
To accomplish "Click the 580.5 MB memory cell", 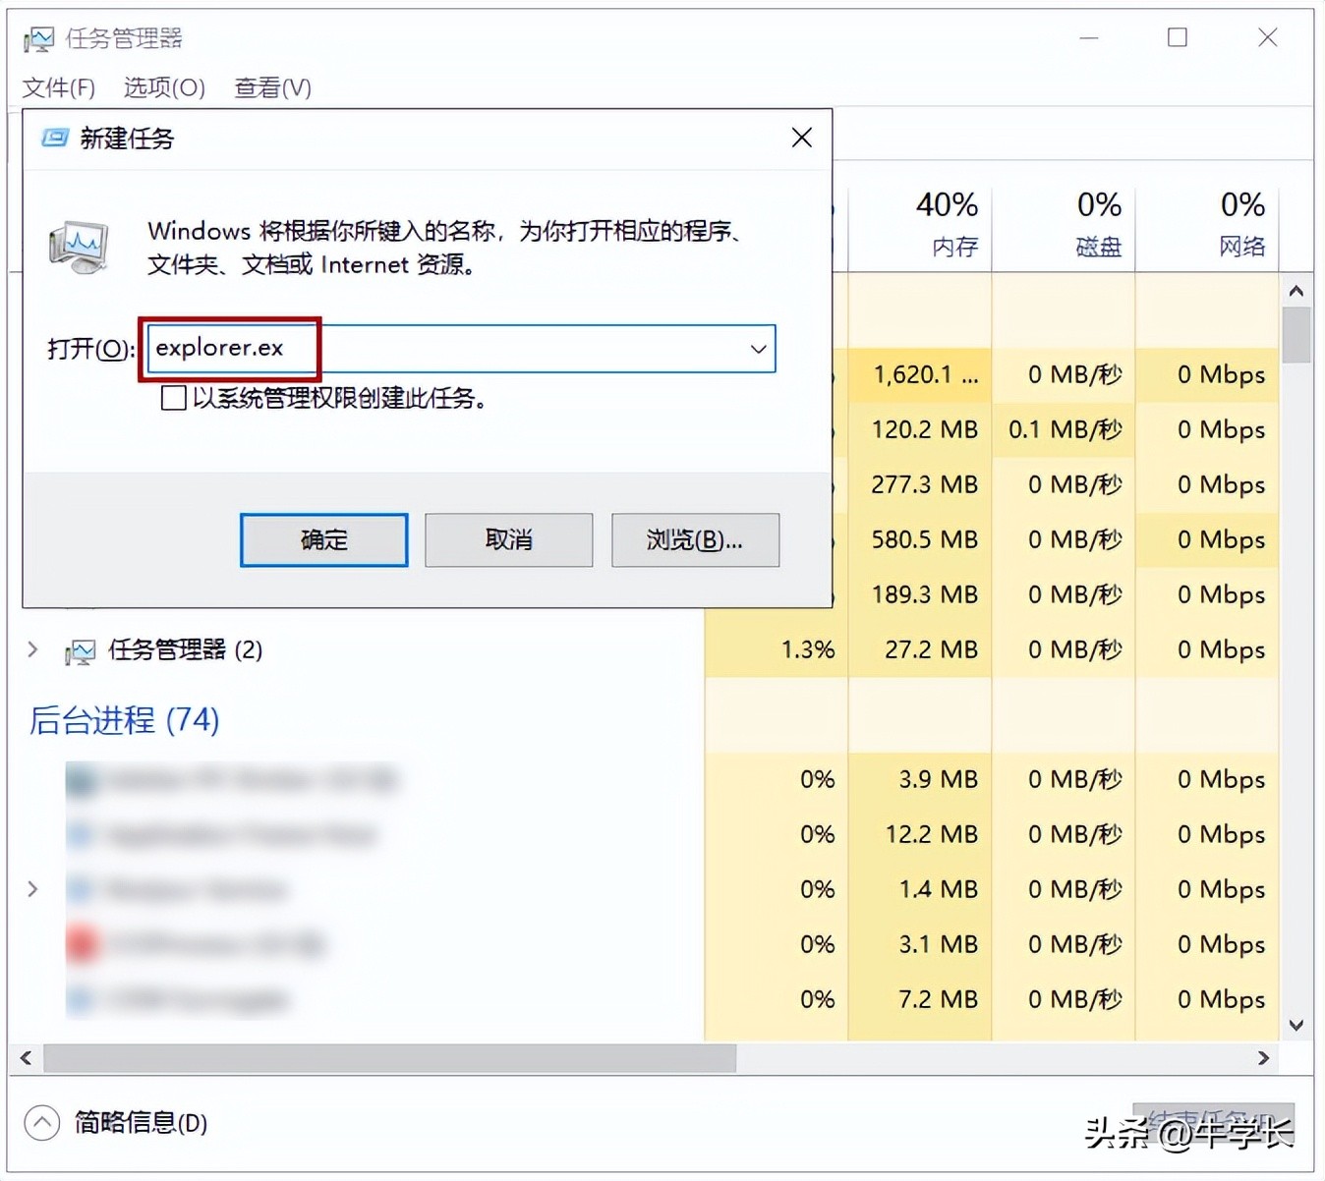I will pos(920,539).
